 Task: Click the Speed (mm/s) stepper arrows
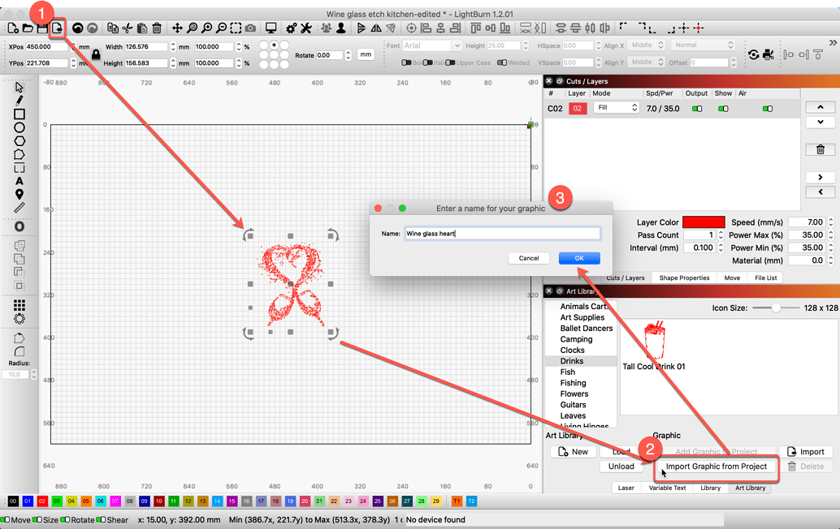click(831, 222)
